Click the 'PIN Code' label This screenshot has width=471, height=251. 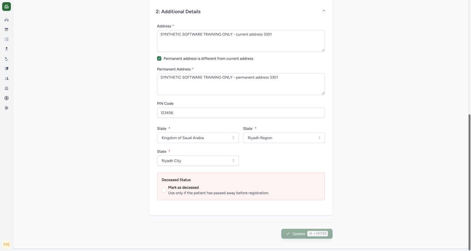pyautogui.click(x=165, y=104)
